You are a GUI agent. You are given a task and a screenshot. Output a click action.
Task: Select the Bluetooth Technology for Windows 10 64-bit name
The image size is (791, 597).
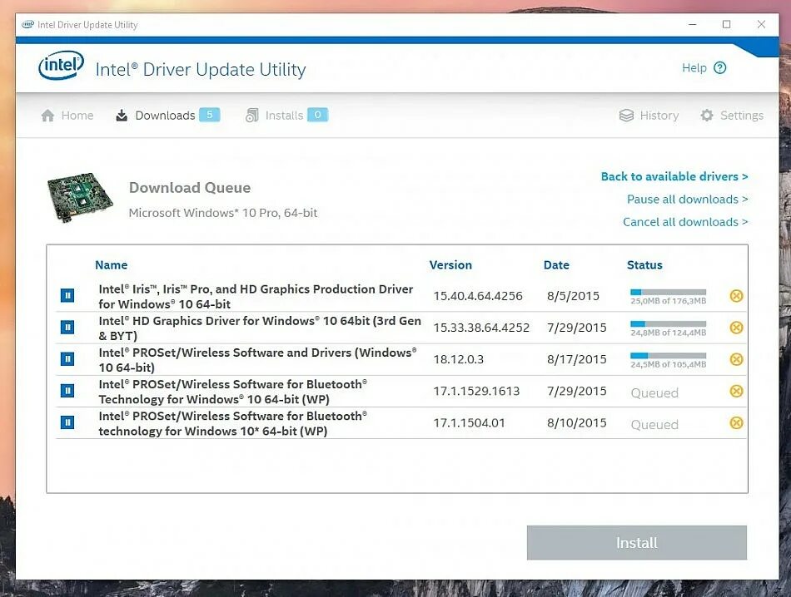(x=233, y=392)
